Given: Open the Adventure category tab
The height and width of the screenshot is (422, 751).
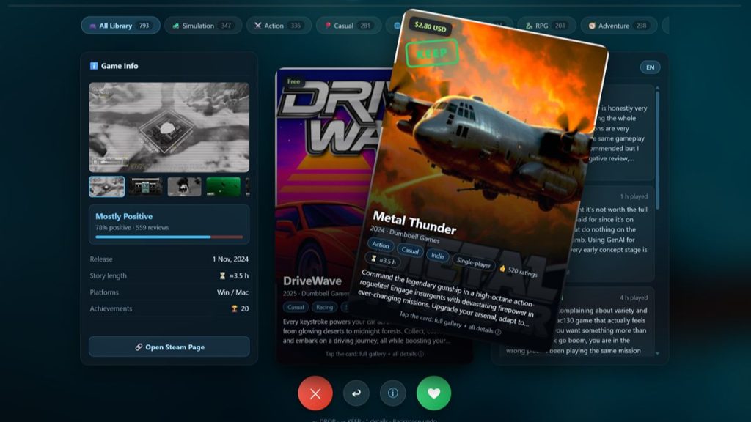Looking at the screenshot, I should 619,26.
